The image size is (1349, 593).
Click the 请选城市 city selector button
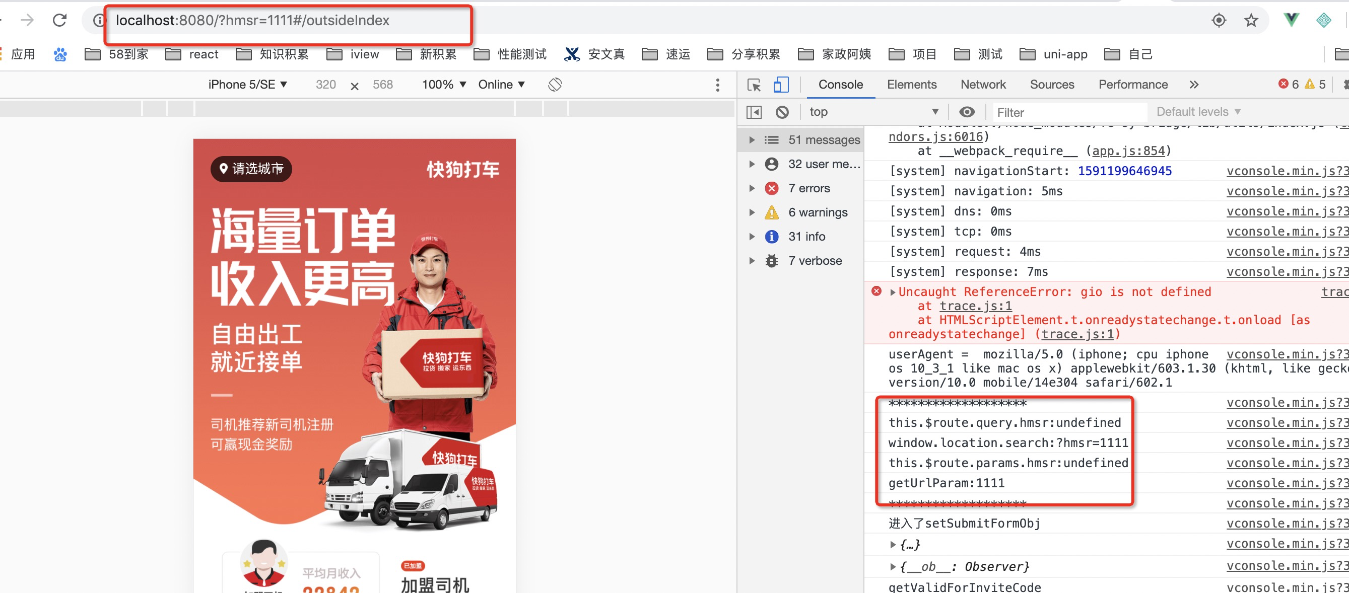point(251,169)
